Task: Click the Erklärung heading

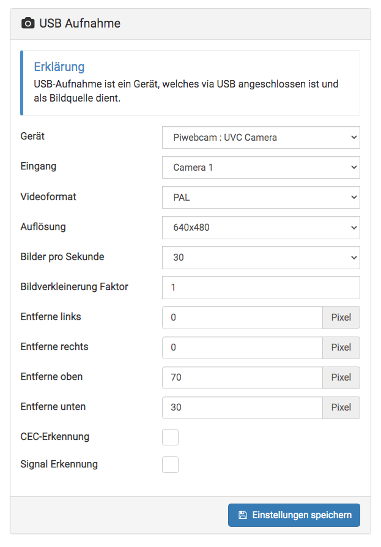Action: pos(59,67)
